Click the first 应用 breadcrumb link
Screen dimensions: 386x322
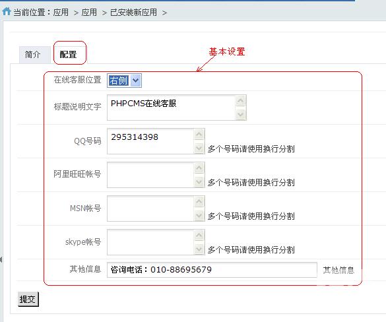(x=61, y=12)
